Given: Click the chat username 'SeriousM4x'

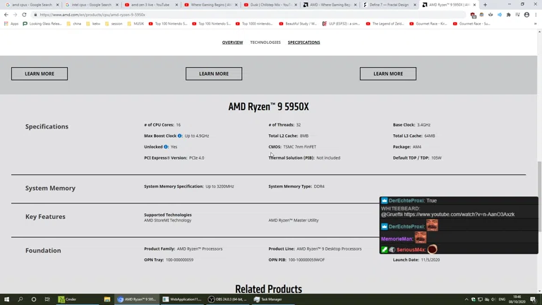Looking at the screenshot, I should [411, 250].
